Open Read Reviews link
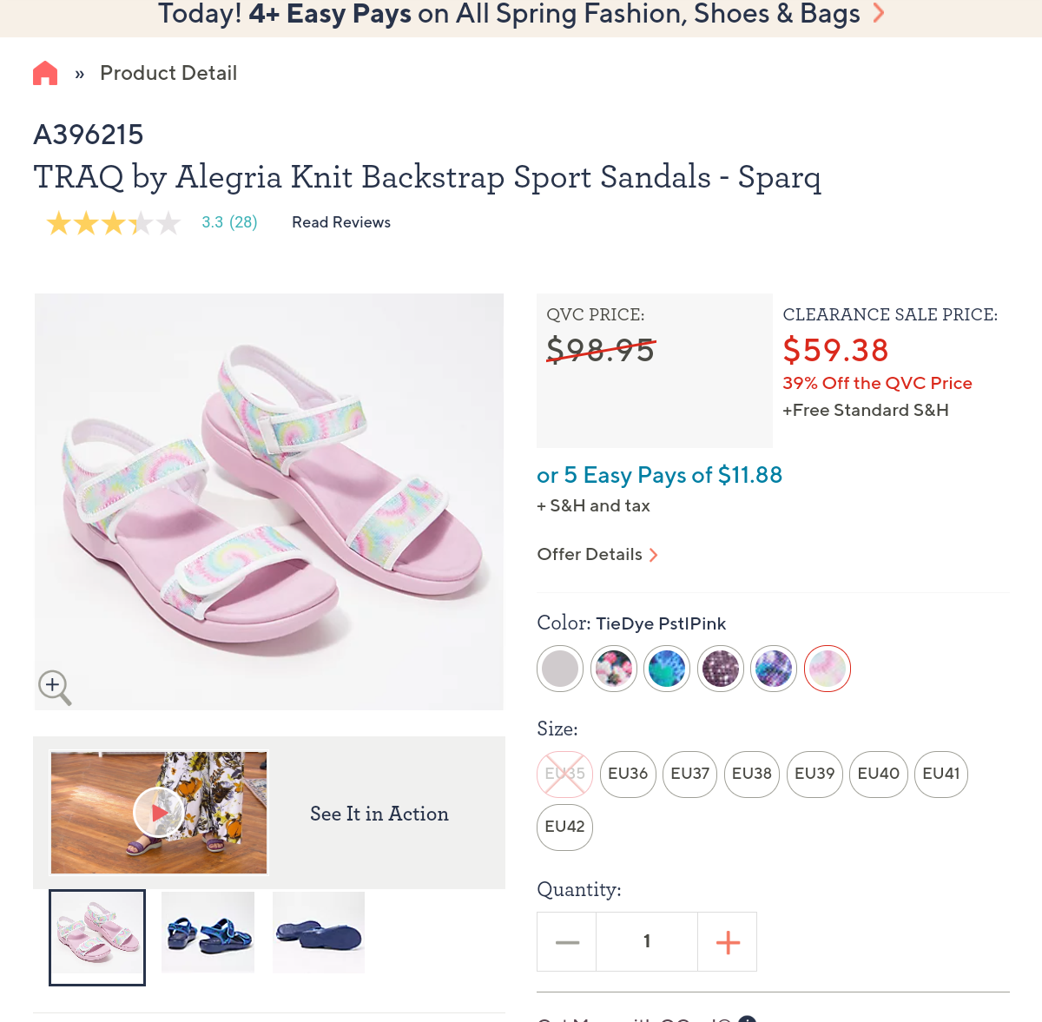1042x1022 pixels. coord(341,222)
